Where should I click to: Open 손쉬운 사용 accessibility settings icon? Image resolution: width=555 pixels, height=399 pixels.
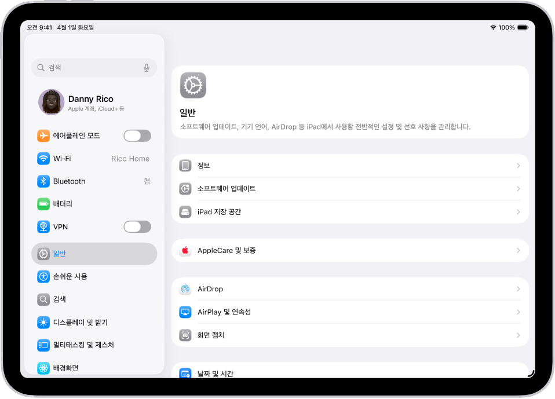point(43,276)
